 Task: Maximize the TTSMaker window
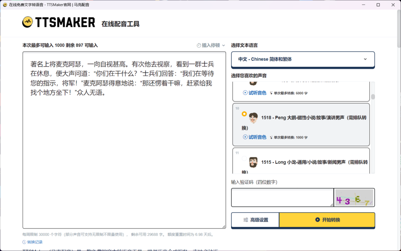click(x=378, y=5)
